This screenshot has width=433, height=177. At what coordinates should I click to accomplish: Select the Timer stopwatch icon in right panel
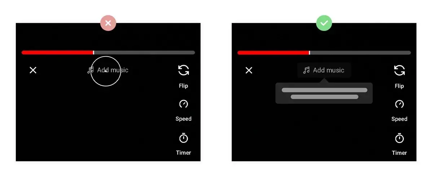tap(399, 138)
